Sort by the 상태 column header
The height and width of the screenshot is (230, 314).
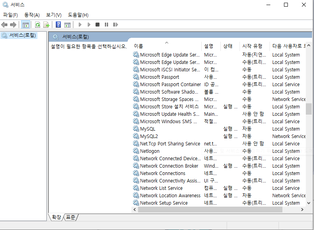pos(230,46)
